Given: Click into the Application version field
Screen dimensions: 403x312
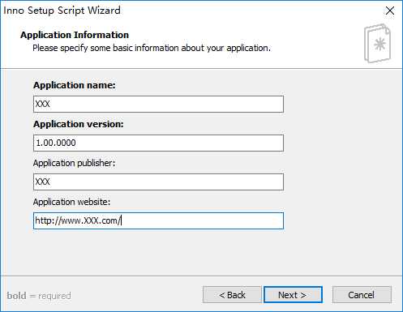Looking at the screenshot, I should click(x=158, y=143).
